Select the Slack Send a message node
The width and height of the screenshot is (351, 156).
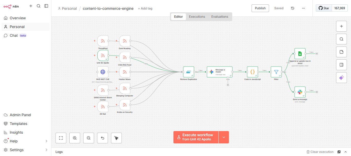coord(300,92)
